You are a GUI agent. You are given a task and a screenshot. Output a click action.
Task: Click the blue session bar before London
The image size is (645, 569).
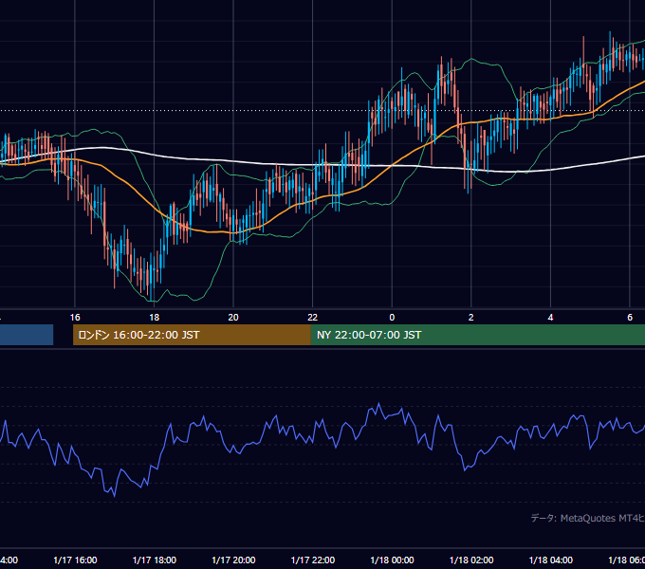pyautogui.click(x=27, y=335)
